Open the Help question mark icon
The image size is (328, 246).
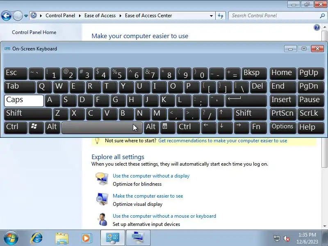click(x=317, y=27)
